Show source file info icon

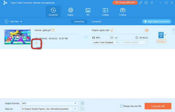53,30
